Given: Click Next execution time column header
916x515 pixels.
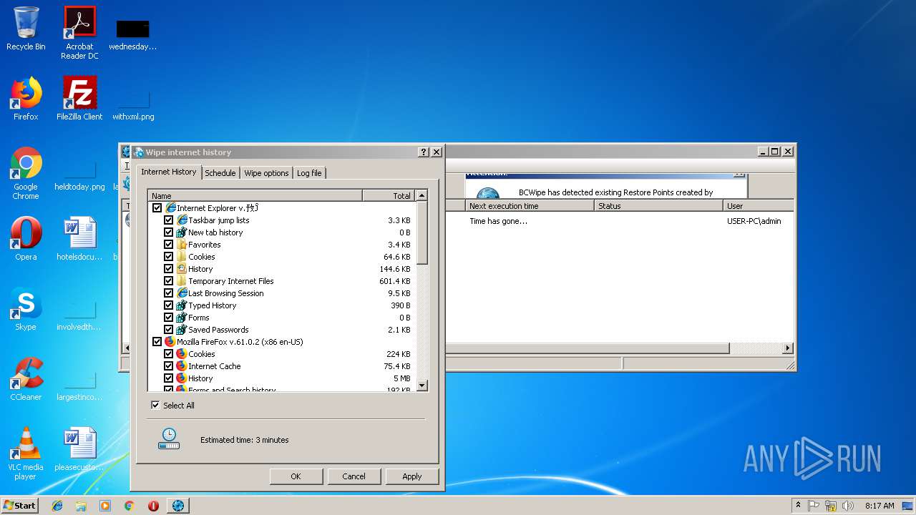Looking at the screenshot, I should pyautogui.click(x=530, y=206).
